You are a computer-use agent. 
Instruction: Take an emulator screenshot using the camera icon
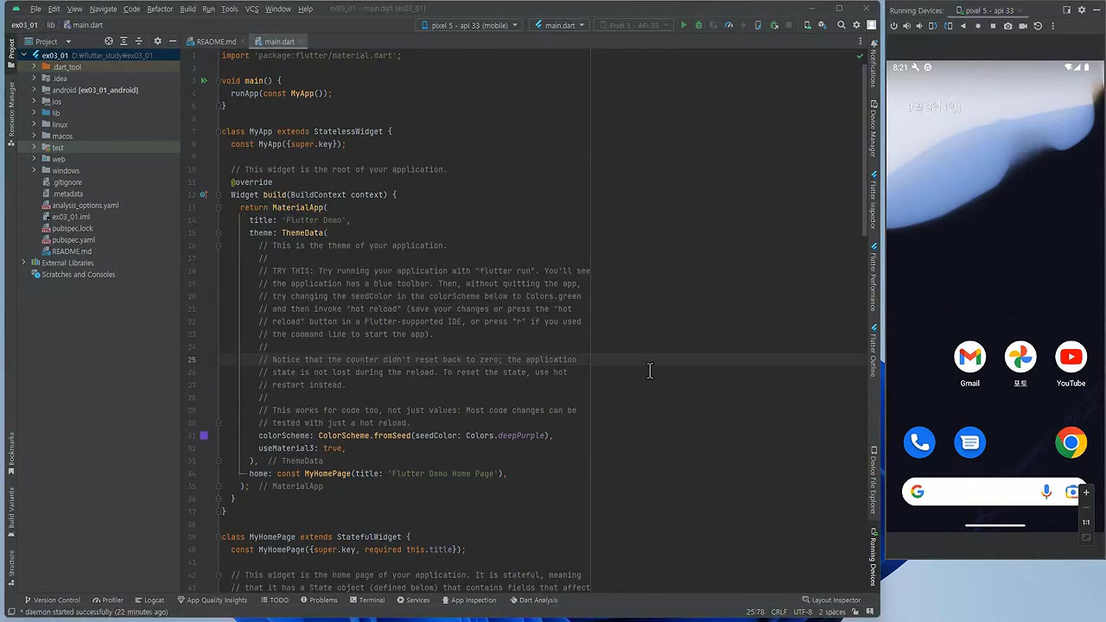click(x=1007, y=26)
